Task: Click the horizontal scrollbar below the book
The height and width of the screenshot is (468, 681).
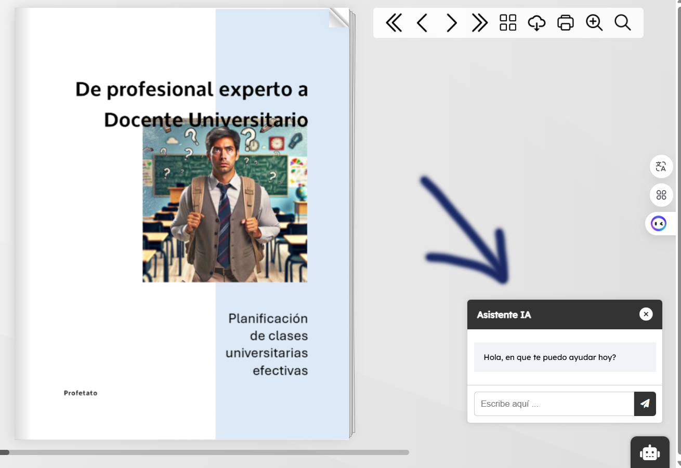Action: [x=208, y=452]
